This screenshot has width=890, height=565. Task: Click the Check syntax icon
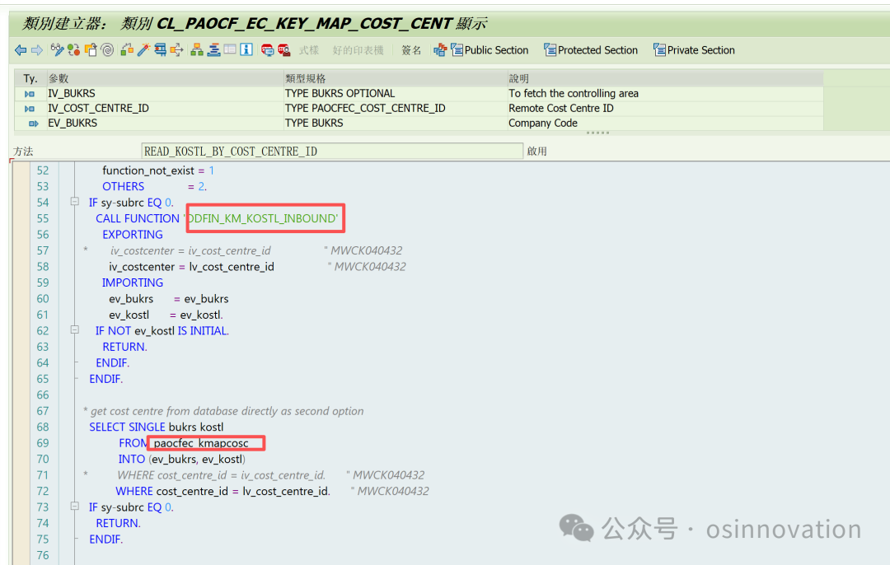(x=127, y=50)
